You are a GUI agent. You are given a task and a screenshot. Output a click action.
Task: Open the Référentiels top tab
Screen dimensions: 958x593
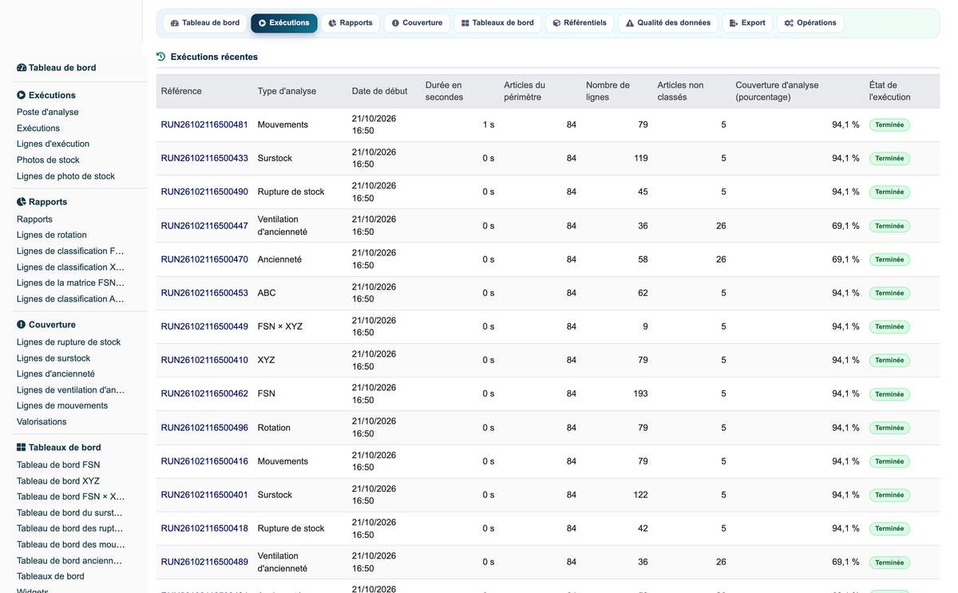click(x=580, y=23)
